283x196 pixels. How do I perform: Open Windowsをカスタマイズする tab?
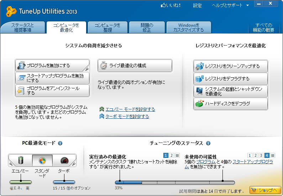tap(189, 27)
